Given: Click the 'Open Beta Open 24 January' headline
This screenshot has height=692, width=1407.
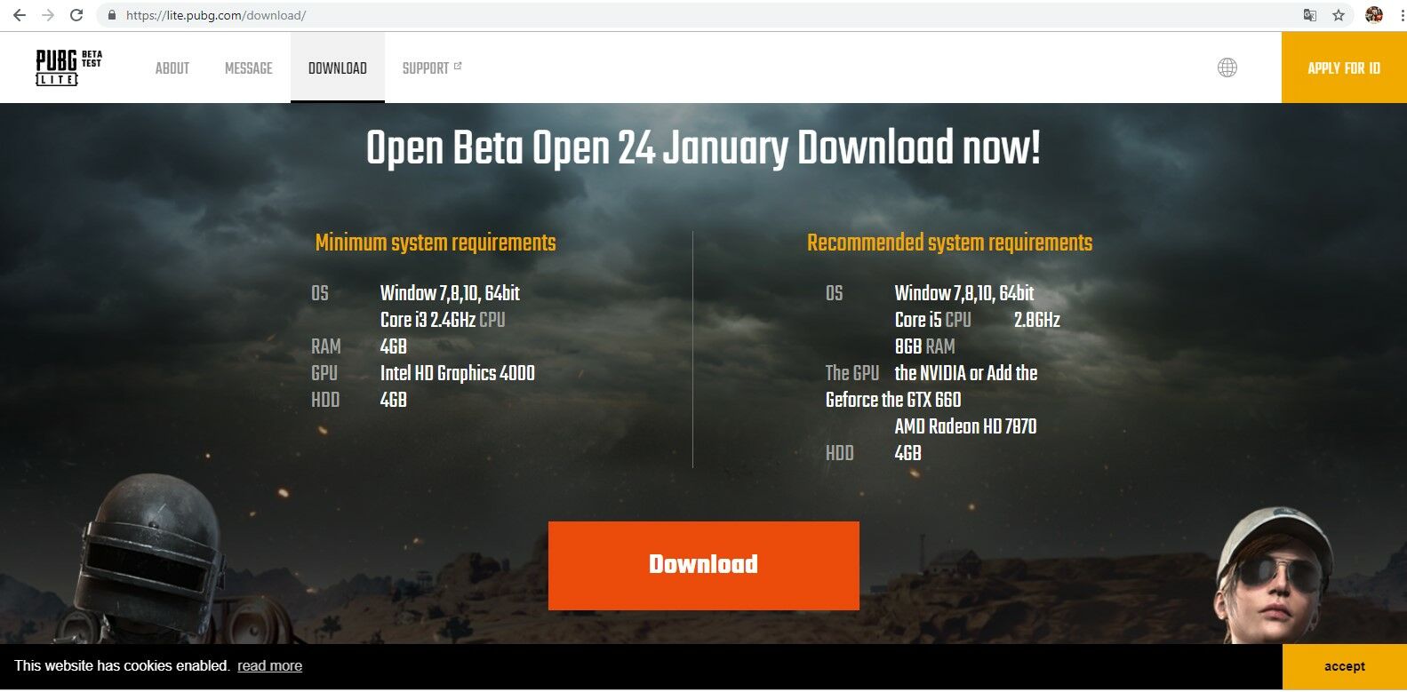Looking at the screenshot, I should point(703,147).
